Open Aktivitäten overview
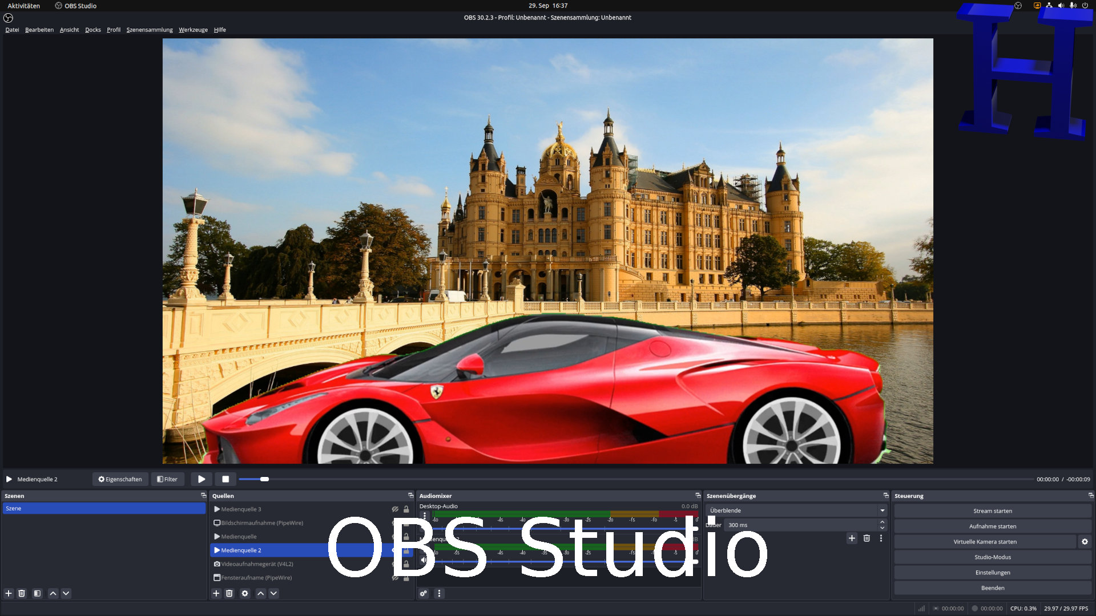 23,6
